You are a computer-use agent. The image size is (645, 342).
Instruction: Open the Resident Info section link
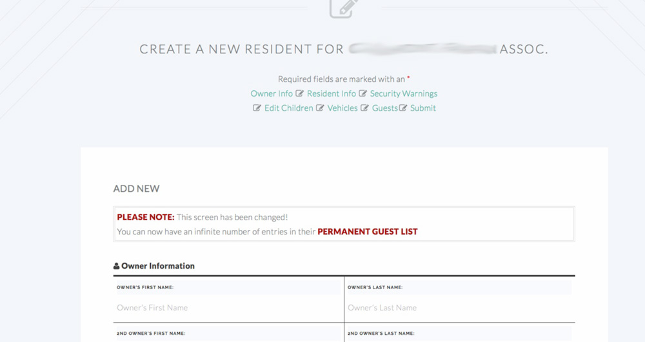click(x=331, y=93)
